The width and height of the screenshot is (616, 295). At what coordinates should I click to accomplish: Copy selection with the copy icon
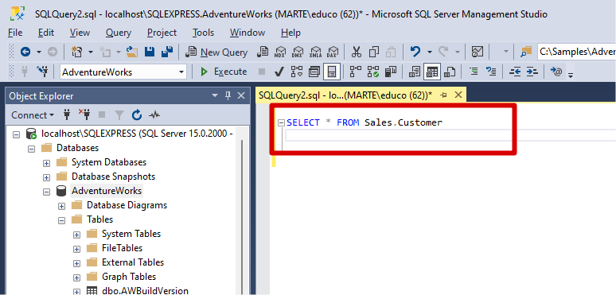pos(373,52)
